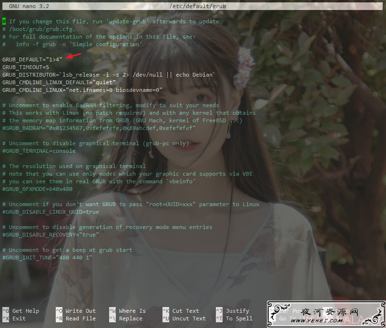Screen dimensions: 386x328
Task: Click the GNU nano 3.2 title text
Action: click(29, 6)
